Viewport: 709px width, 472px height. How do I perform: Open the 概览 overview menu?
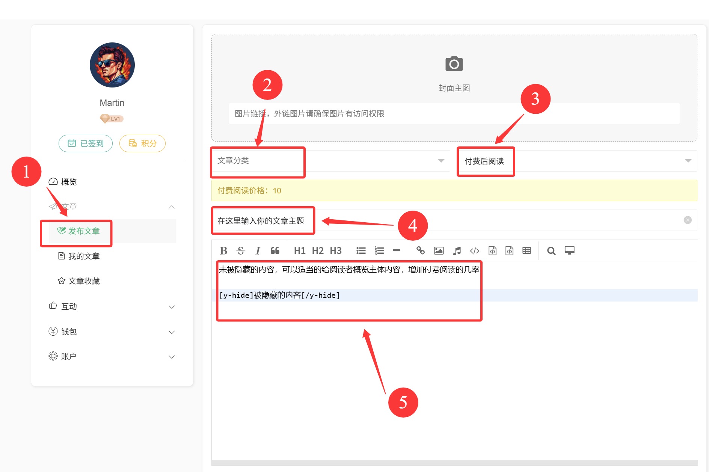[x=112, y=182]
